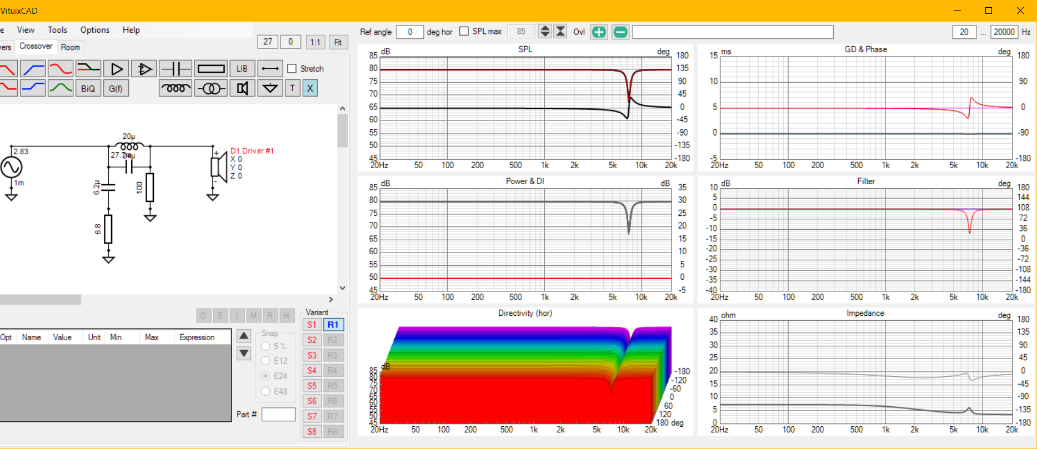Switch to variant S1
The height and width of the screenshot is (449, 1037).
tap(312, 325)
